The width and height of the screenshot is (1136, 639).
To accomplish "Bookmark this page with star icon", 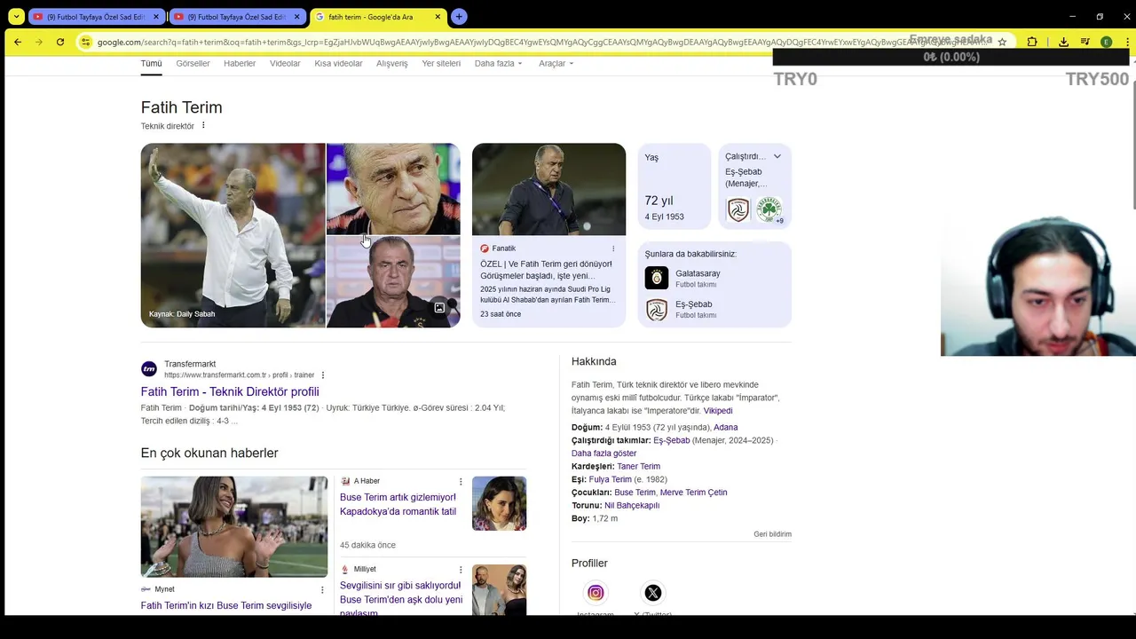I will coord(1002,42).
